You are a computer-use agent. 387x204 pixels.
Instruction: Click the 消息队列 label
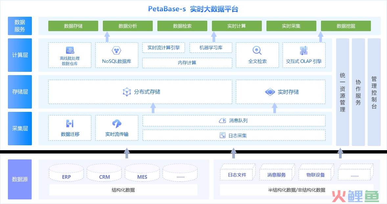click(238, 120)
